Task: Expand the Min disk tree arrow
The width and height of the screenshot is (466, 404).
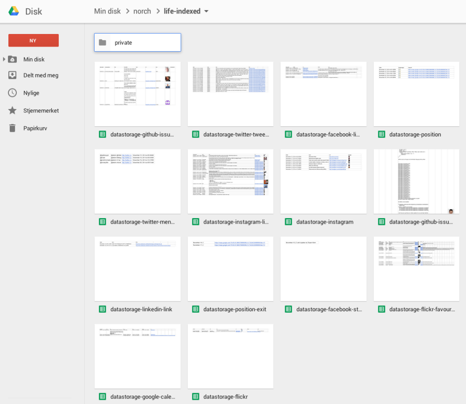Action: tap(4, 59)
